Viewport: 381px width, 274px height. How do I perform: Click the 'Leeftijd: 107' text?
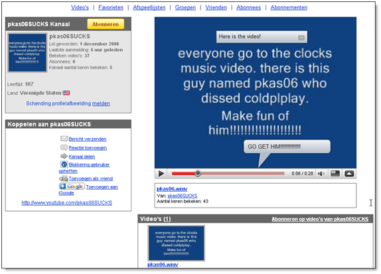(21, 84)
